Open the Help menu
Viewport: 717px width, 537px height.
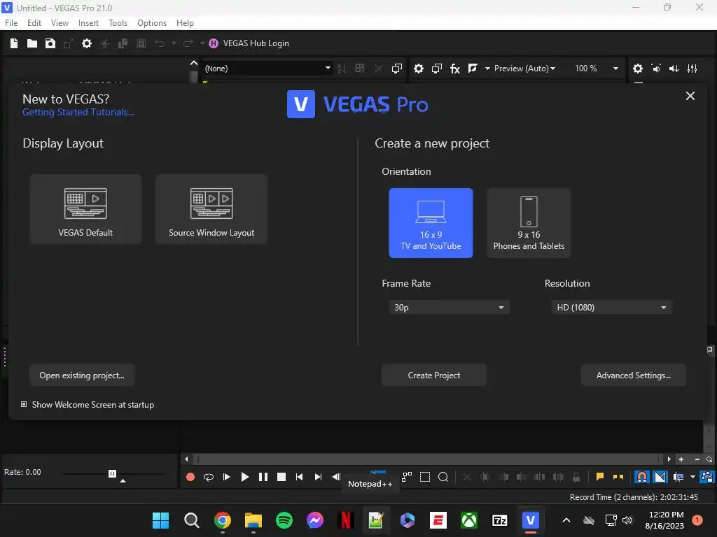point(185,23)
